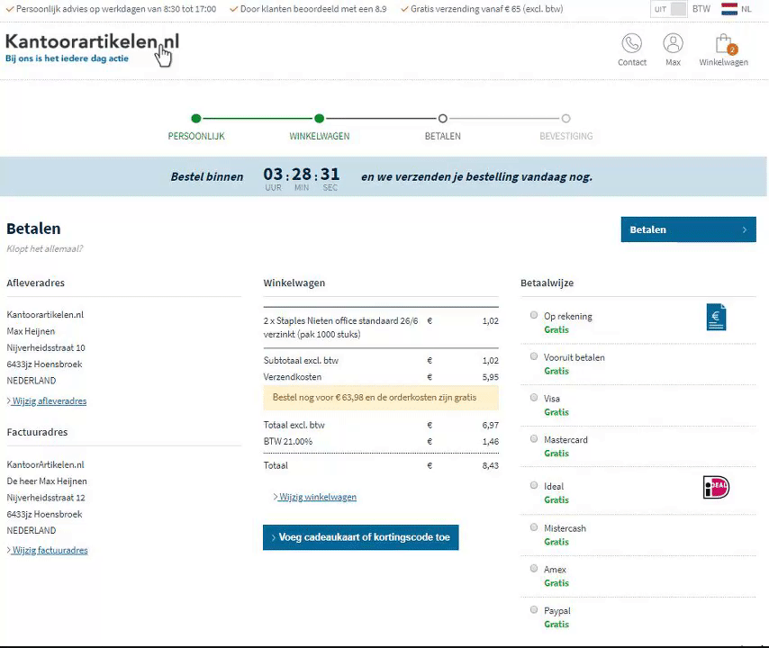Click the 8,43 amount in Totaal row
Screen dimensions: 769x648
[x=491, y=465]
